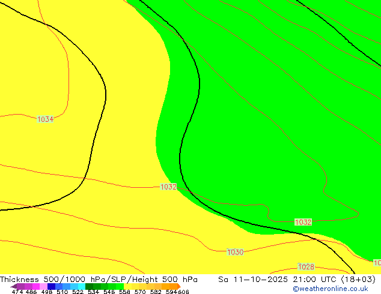
Task: Open the weatheronline.co.uk copyright link
Action: [331, 289]
